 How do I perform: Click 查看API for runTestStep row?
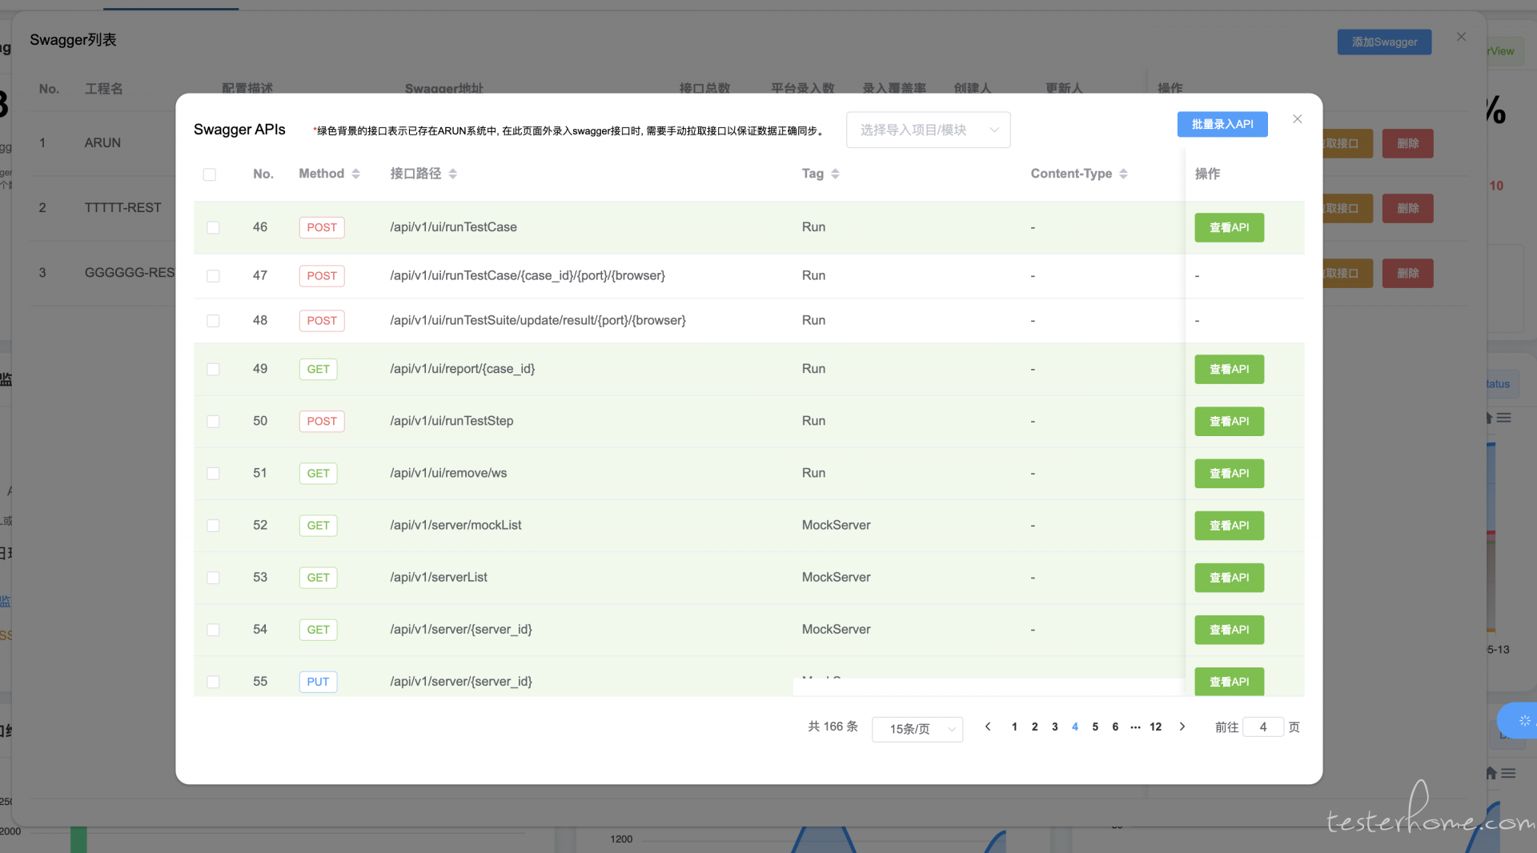pyautogui.click(x=1229, y=421)
